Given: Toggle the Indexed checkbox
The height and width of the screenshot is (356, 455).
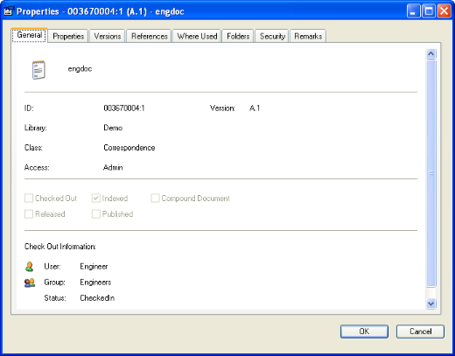Looking at the screenshot, I should (x=96, y=199).
